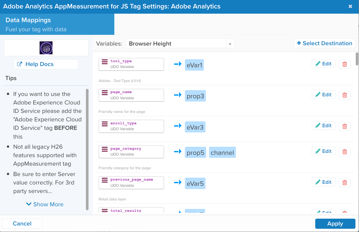Image resolution: width=359 pixels, height=232 pixels.
Task: Delete the enroll_type mapping with trash icon
Action: coord(345,126)
